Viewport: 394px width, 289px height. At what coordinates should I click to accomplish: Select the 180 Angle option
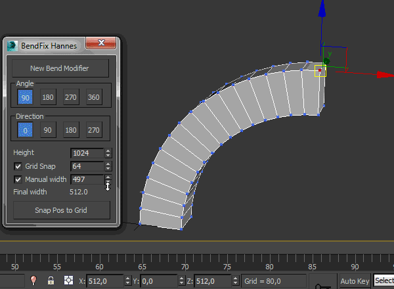click(x=48, y=97)
